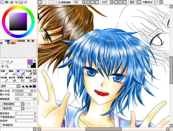Click the zoom in plus button
173x131 pixels.
(93, 2)
